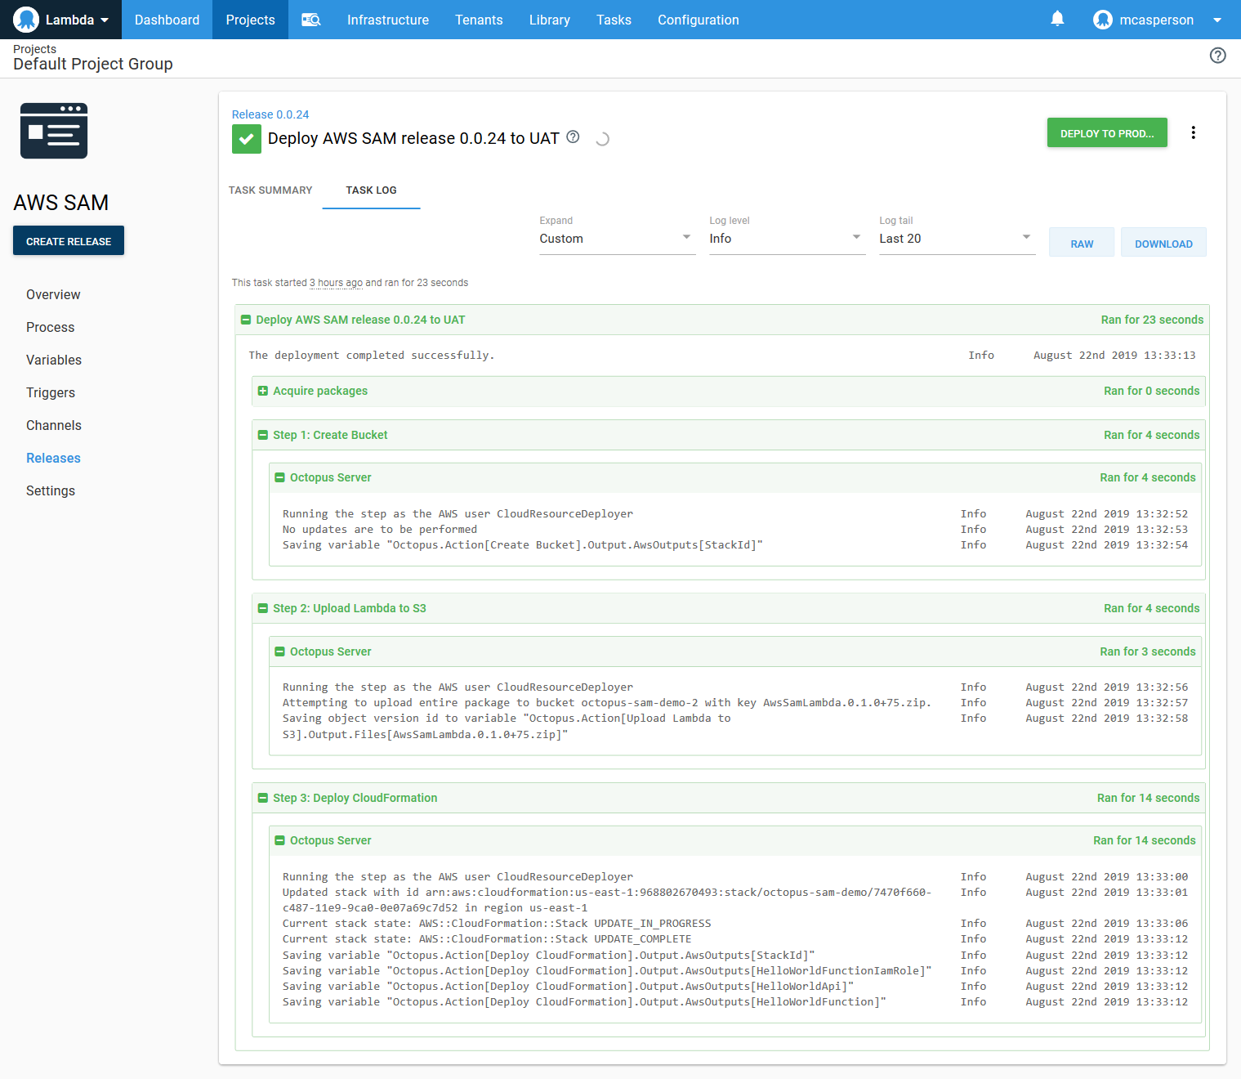Open the three-dot overflow menu

[1193, 133]
